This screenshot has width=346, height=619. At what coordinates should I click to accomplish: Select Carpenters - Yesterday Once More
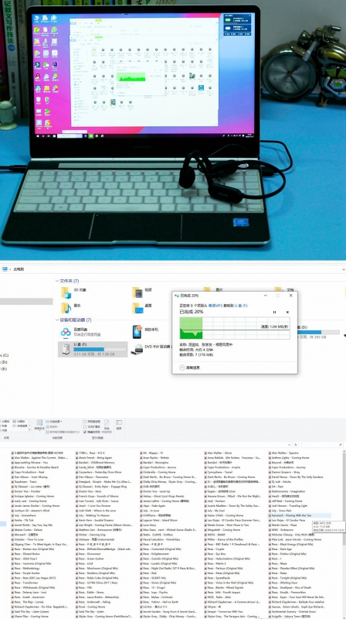[100, 472]
